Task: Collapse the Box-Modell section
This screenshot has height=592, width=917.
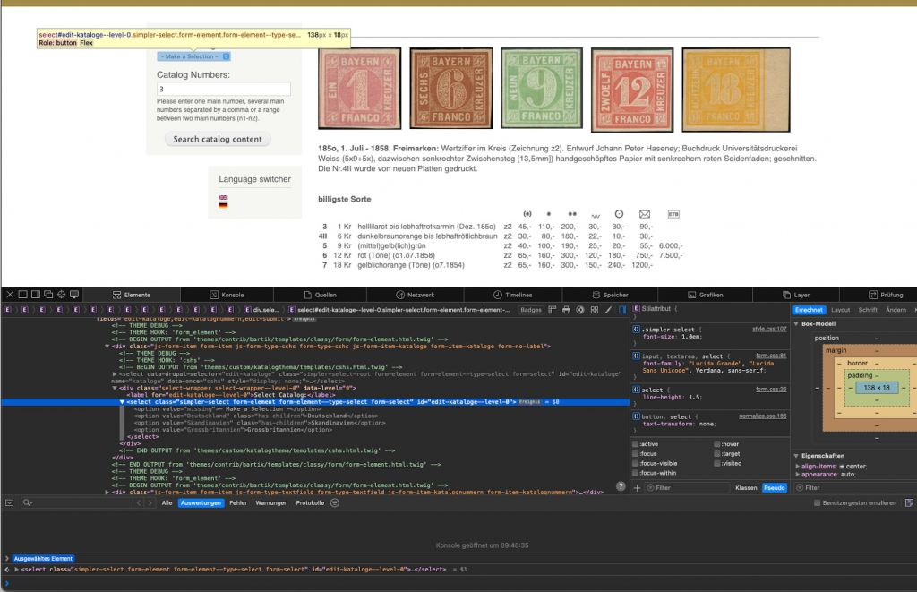Action: tap(797, 323)
